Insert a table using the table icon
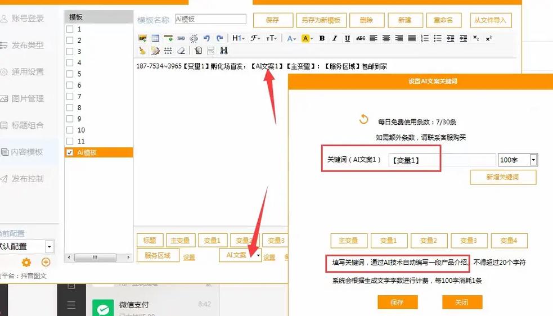This screenshot has height=316, width=553. tap(155, 38)
